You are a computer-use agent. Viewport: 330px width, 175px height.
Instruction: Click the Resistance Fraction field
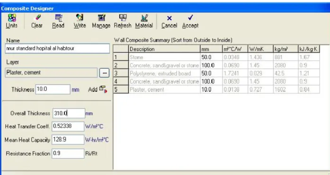(68, 153)
